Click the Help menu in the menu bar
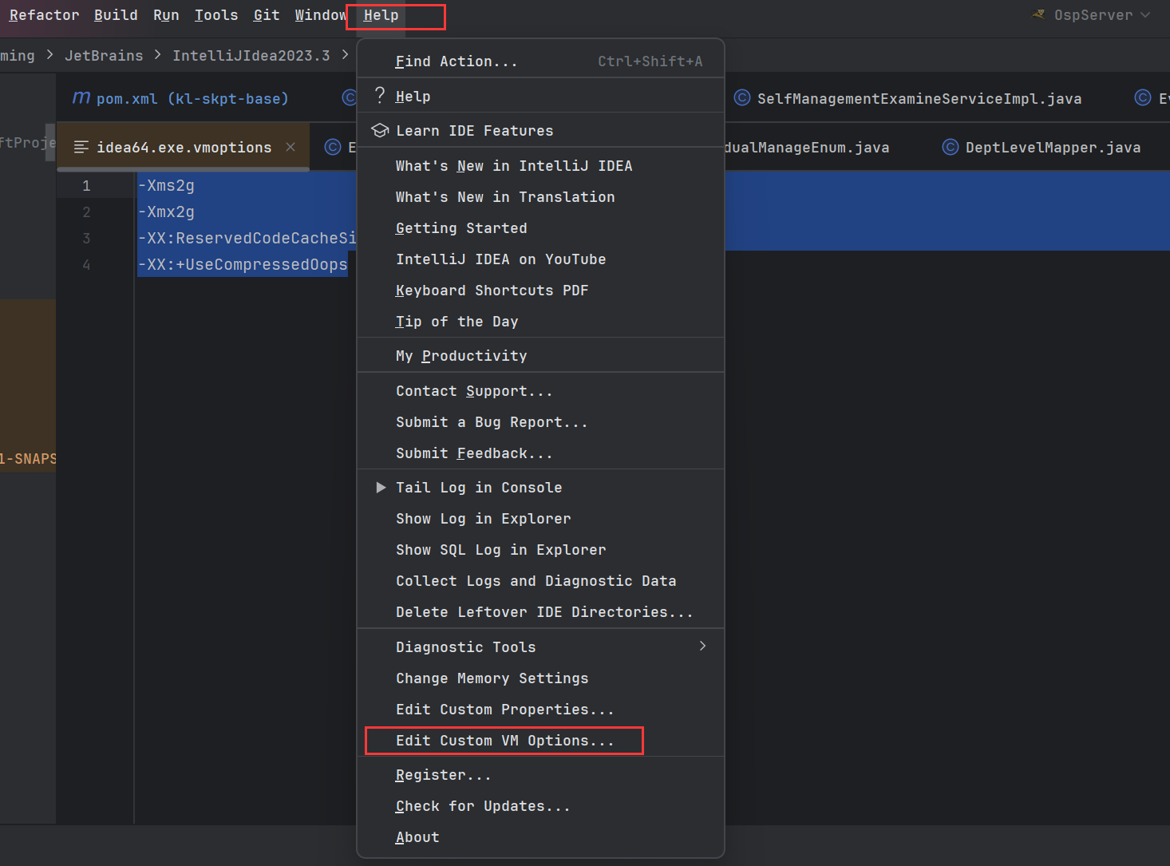Image resolution: width=1170 pixels, height=866 pixels. click(381, 15)
